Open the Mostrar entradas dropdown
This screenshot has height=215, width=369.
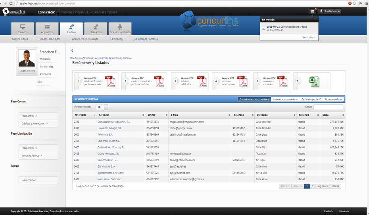(x=102, y=107)
